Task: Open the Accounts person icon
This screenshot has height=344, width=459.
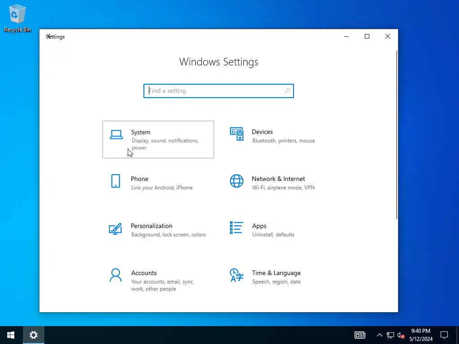Action: coord(116,275)
